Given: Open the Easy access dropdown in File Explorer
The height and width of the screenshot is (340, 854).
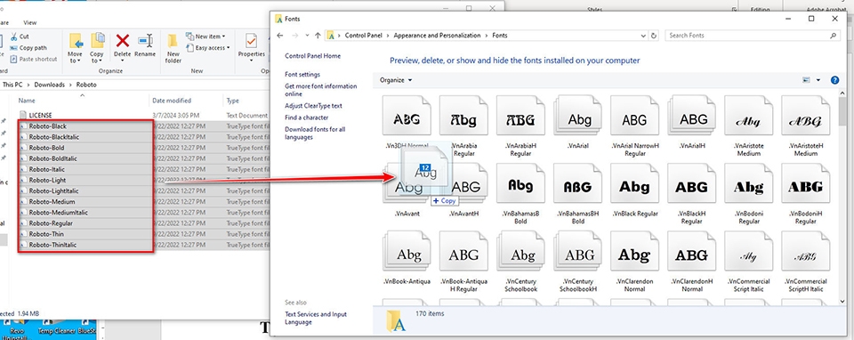Looking at the screenshot, I should click(x=208, y=48).
